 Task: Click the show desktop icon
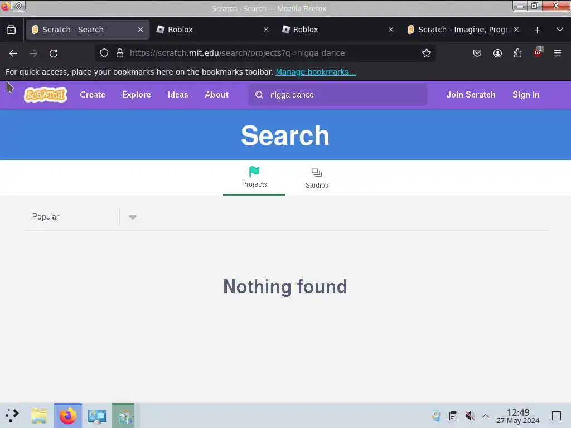pos(557,416)
